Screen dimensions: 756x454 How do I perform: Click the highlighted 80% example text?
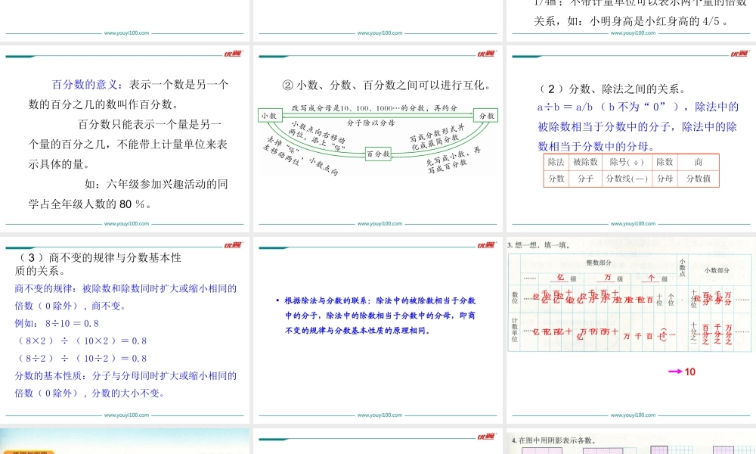(126, 204)
